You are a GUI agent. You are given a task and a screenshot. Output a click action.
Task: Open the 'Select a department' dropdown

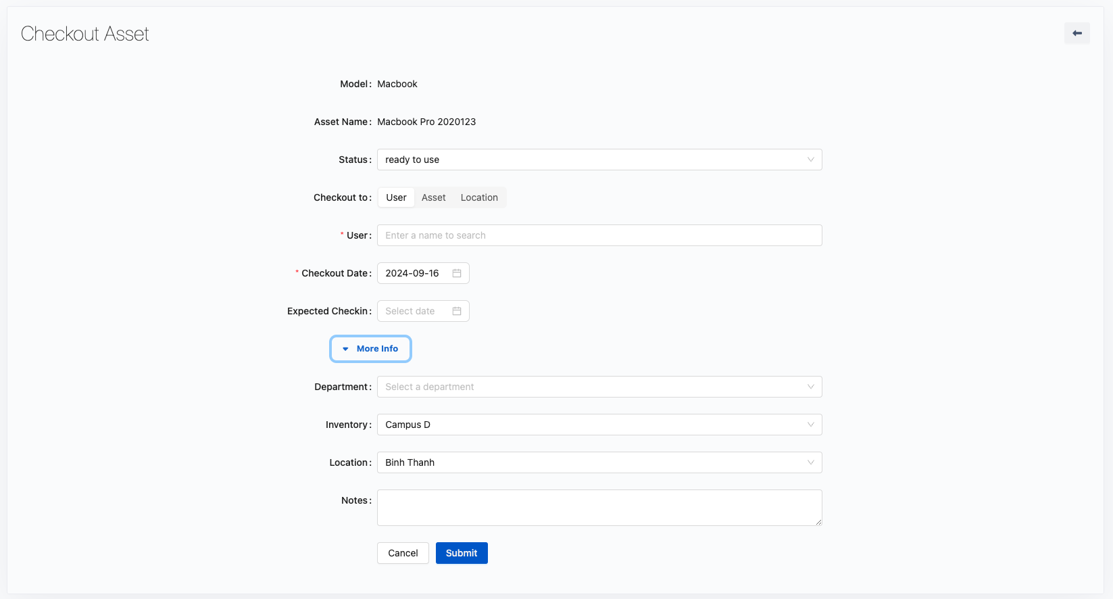pyautogui.click(x=588, y=387)
